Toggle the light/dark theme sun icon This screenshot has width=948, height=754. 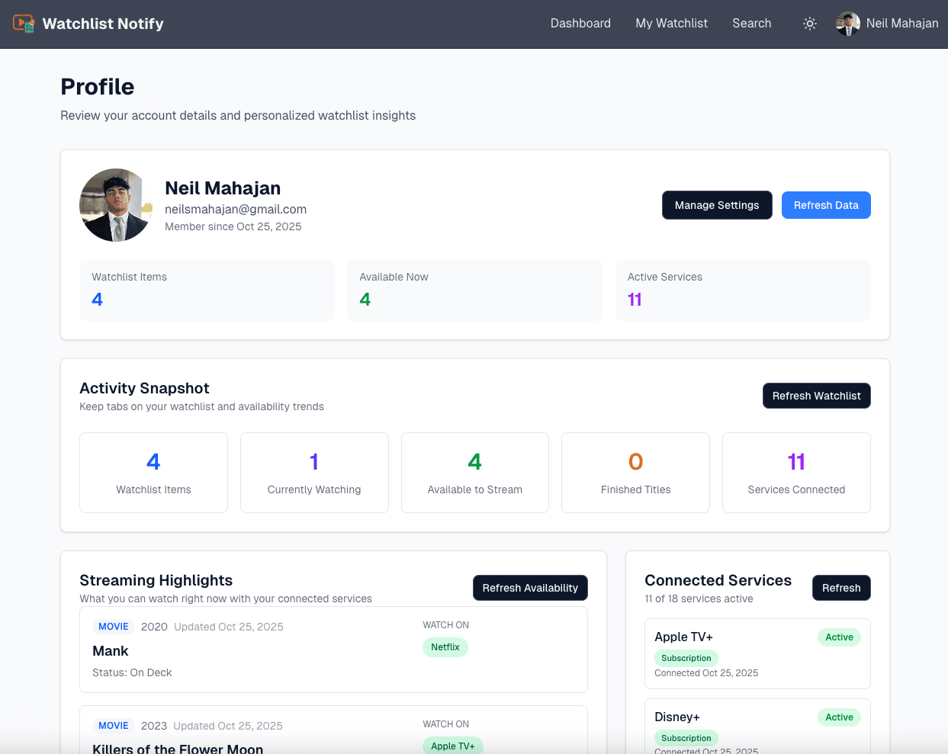[x=810, y=24]
